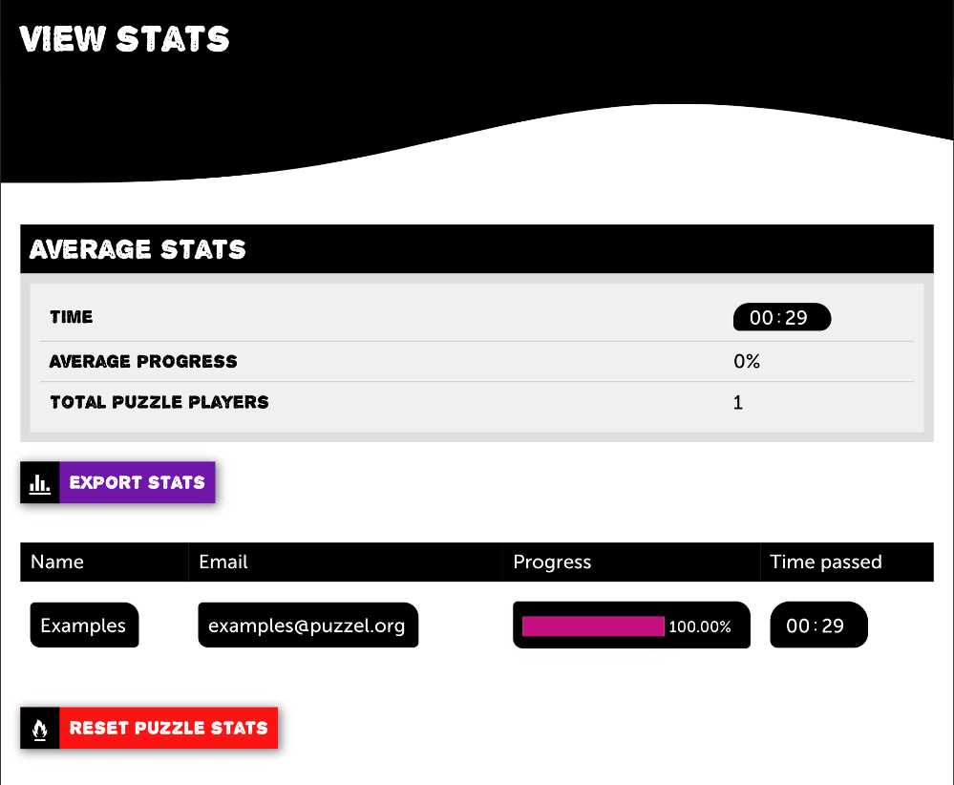Export the puzzle stats

pos(118,482)
